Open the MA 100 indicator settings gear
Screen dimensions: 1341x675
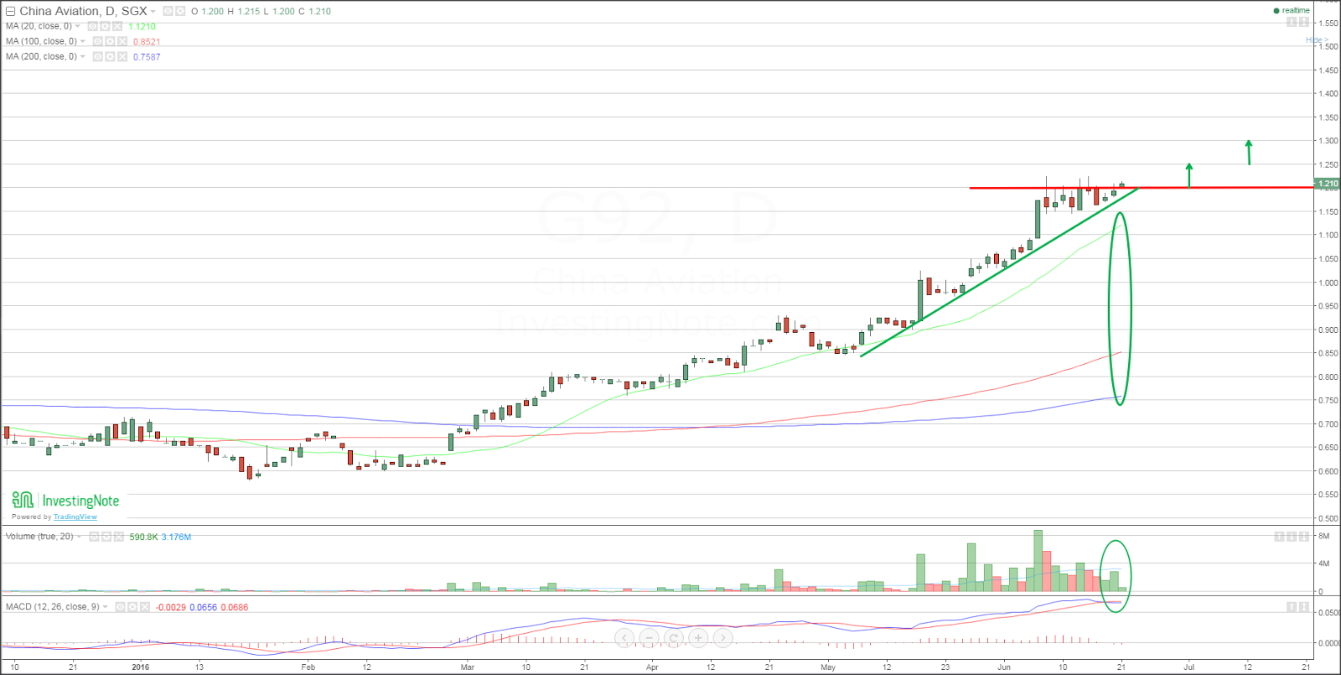[x=110, y=42]
